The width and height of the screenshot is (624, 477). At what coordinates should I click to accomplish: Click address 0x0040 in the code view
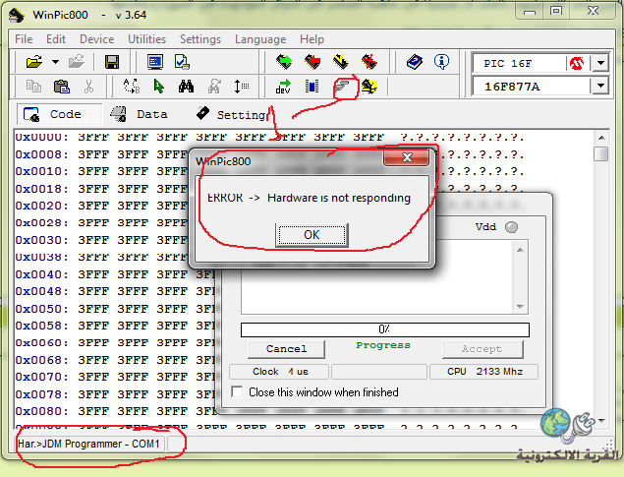(41, 274)
